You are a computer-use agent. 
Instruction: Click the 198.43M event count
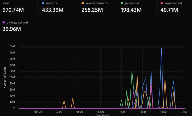[132, 10]
